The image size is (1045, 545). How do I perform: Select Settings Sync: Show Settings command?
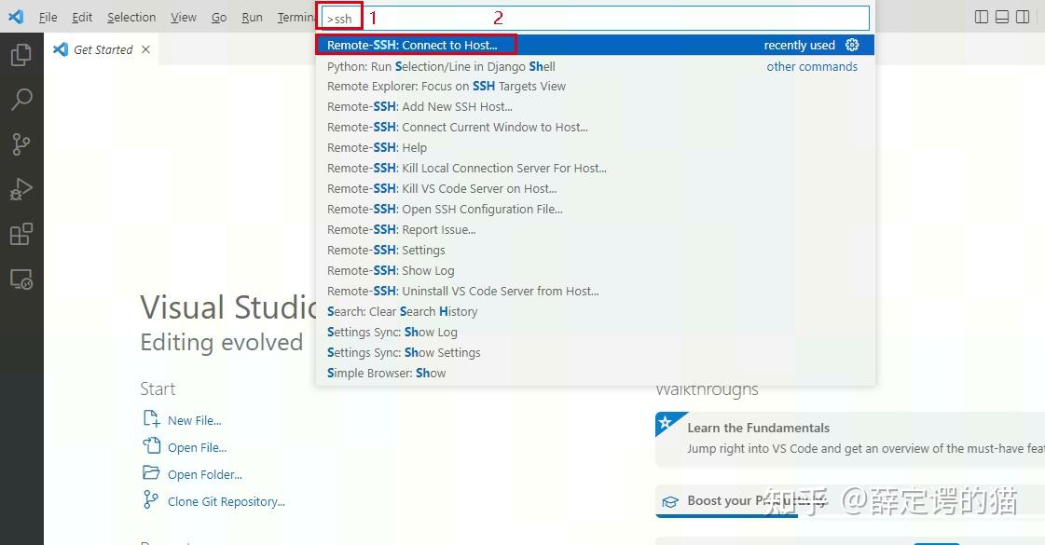pos(595,352)
